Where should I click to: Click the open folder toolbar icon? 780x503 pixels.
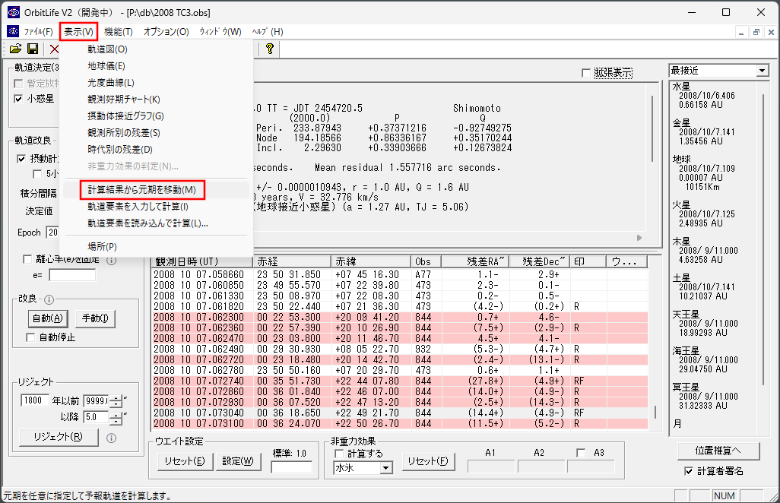15,49
